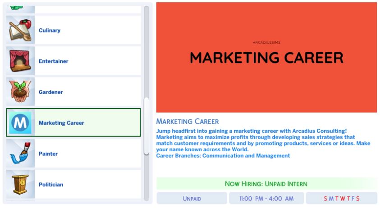Click the Culinary cookbook and spoon icon
The image size is (380, 208).
(x=20, y=30)
